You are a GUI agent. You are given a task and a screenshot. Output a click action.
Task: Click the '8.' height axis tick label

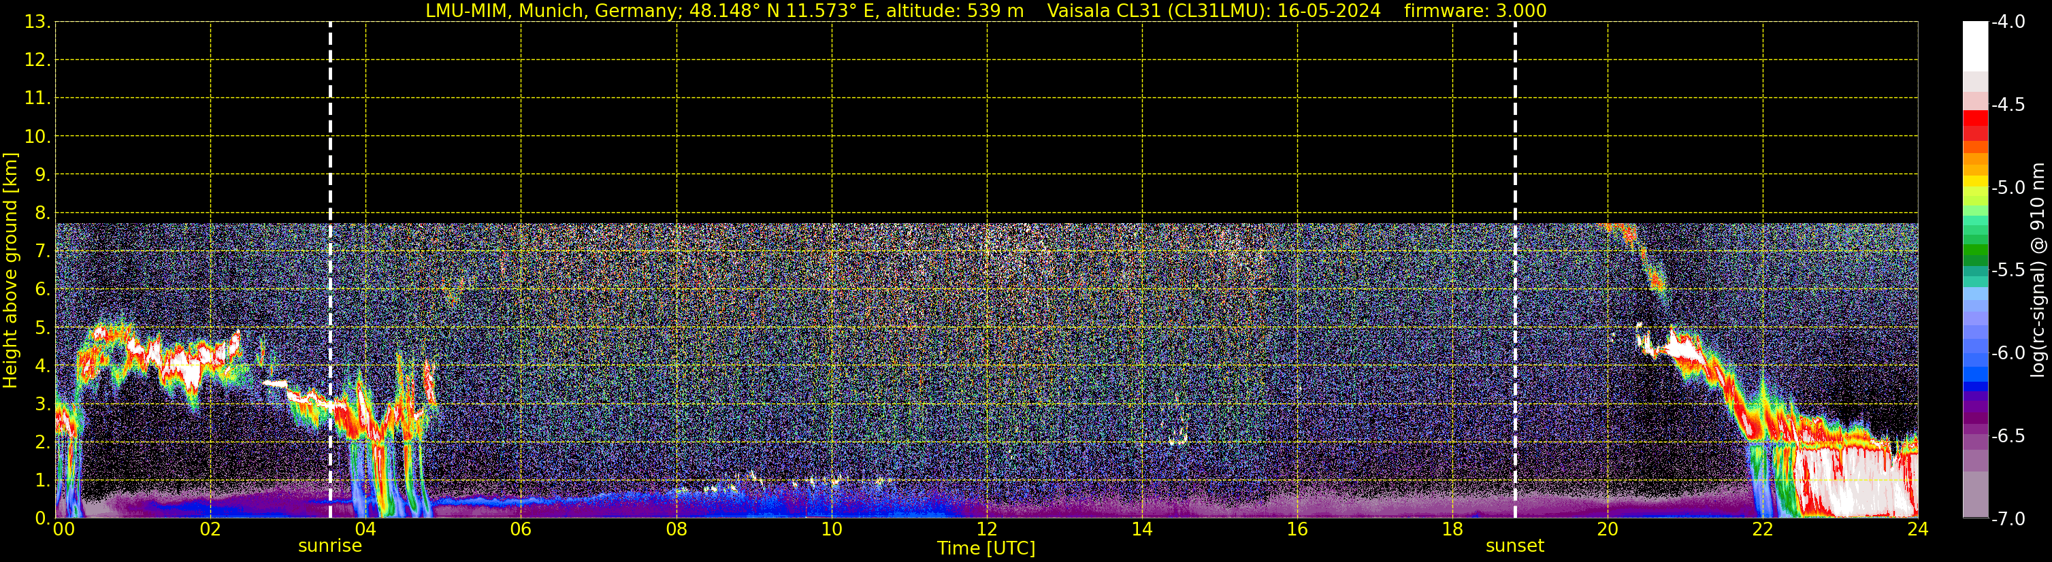coord(42,214)
